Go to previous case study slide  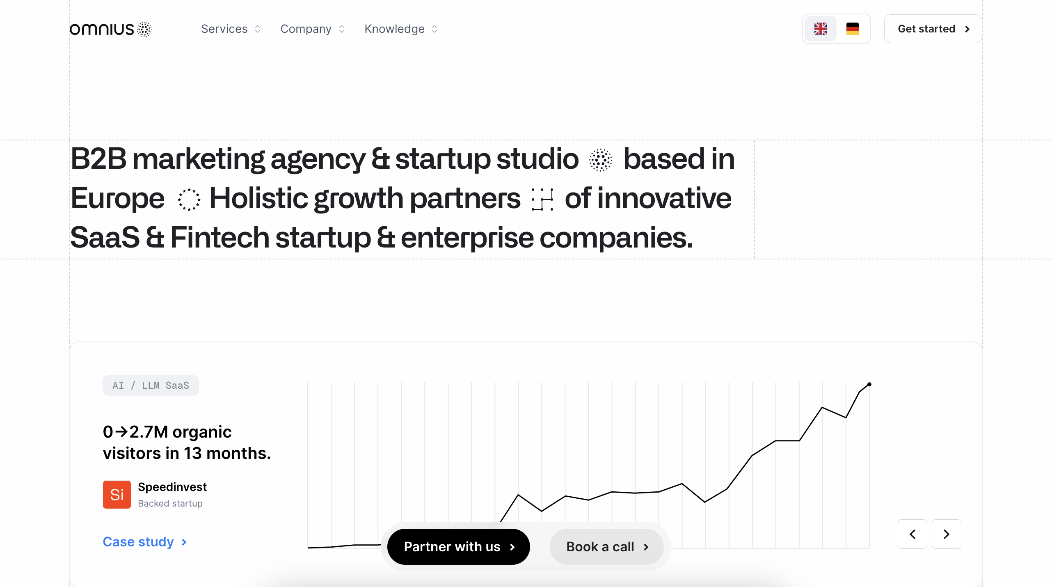912,534
